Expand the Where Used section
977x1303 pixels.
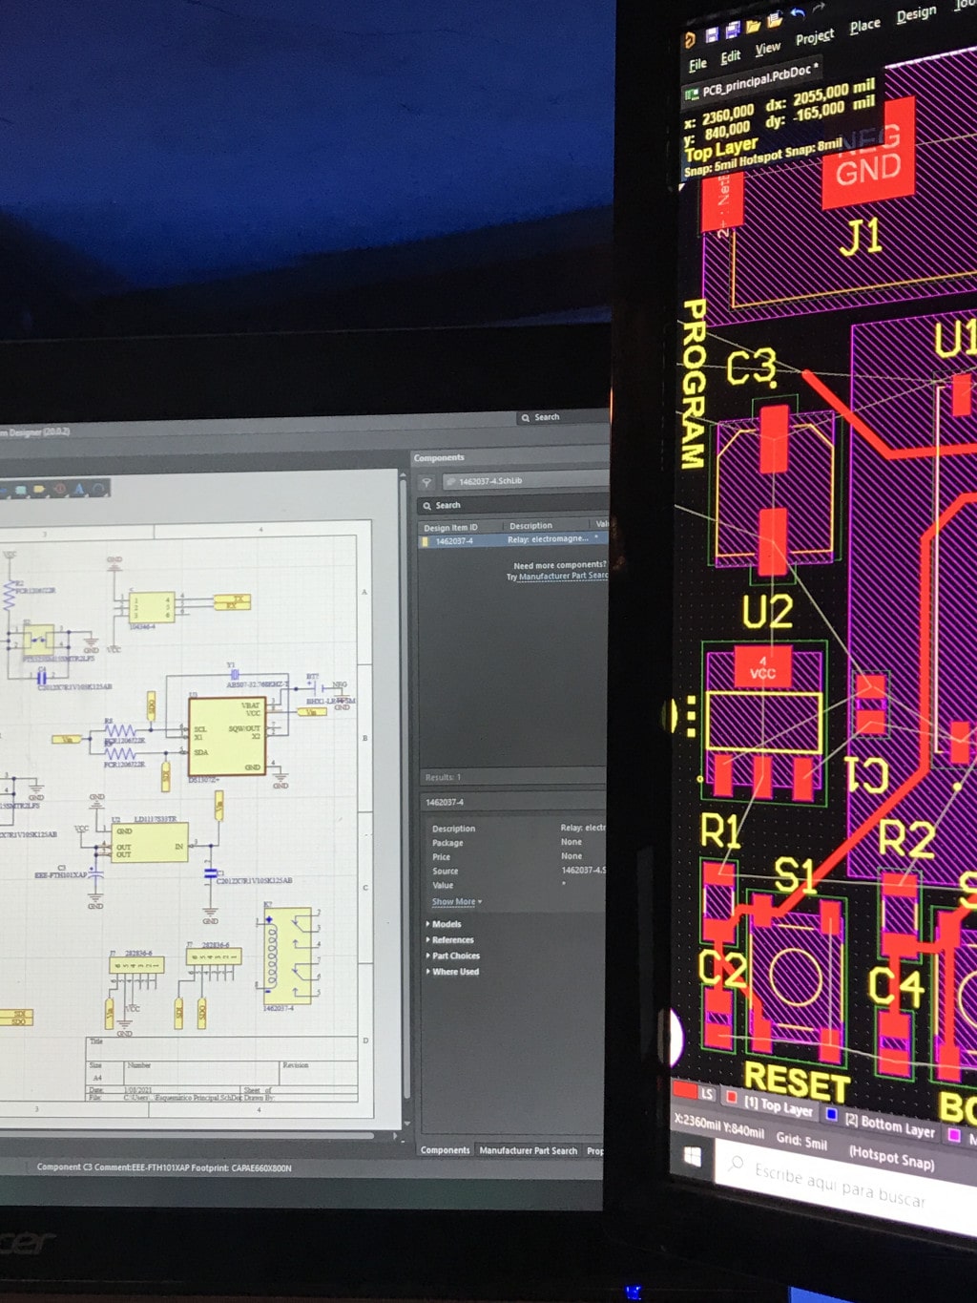coord(455,972)
